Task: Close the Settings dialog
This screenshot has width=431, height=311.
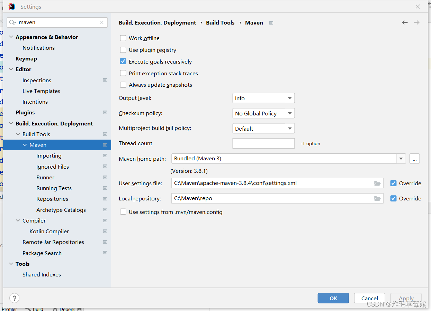Action: (x=418, y=7)
